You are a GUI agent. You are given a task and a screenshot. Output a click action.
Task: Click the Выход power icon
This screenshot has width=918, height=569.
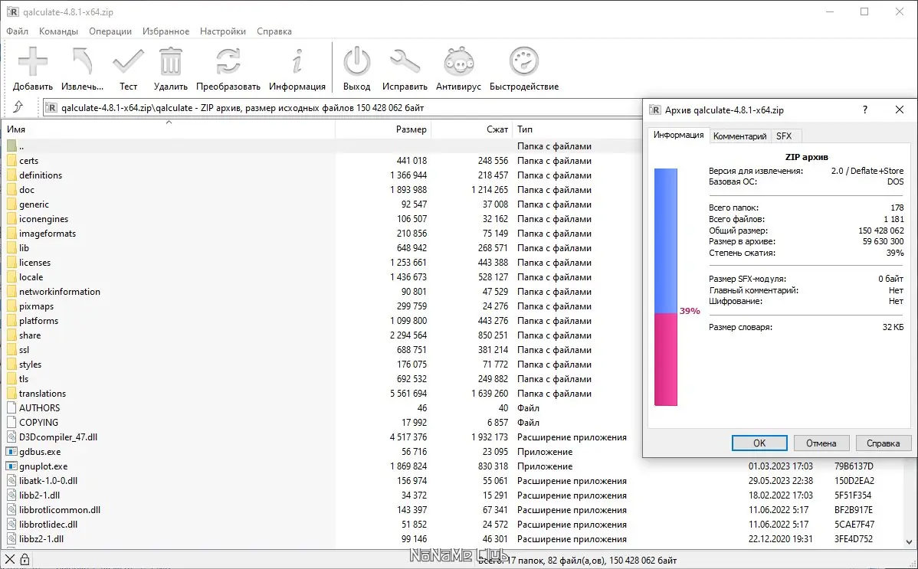pos(356,61)
